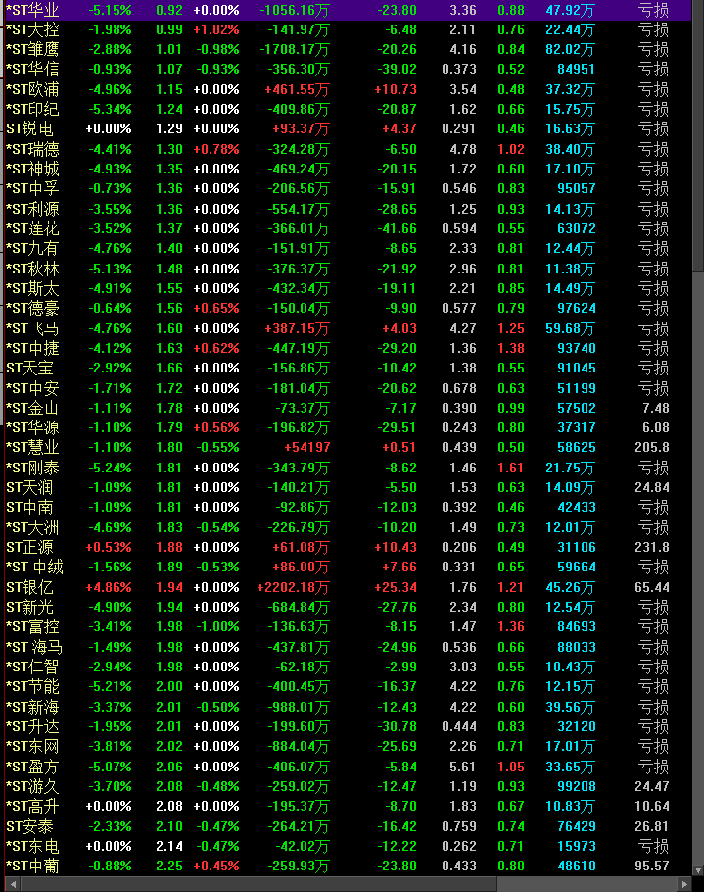The image size is (704, 892).
Task: Click the 1.61 ratio in *ST刚泰 row
Action: (510, 468)
